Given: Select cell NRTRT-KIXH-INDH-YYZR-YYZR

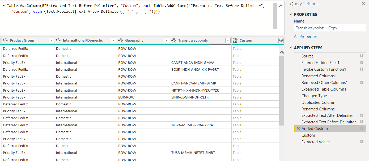Looking at the screenshot, I should (201, 90).
